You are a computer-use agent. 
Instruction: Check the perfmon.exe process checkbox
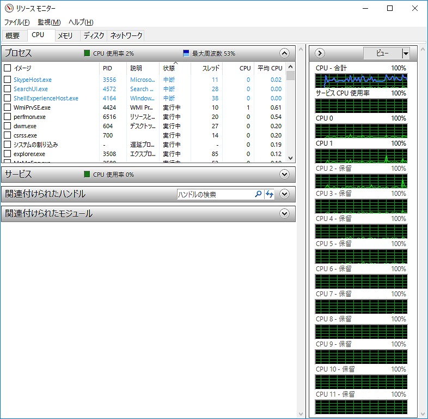click(x=7, y=117)
